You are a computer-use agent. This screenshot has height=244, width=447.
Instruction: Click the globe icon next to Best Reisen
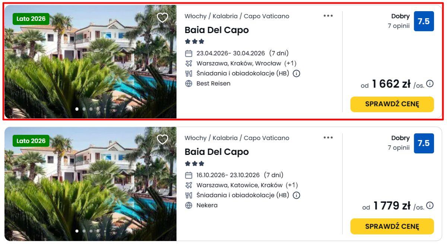[x=189, y=84]
